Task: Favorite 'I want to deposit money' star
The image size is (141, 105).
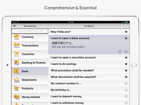Action: [126, 96]
